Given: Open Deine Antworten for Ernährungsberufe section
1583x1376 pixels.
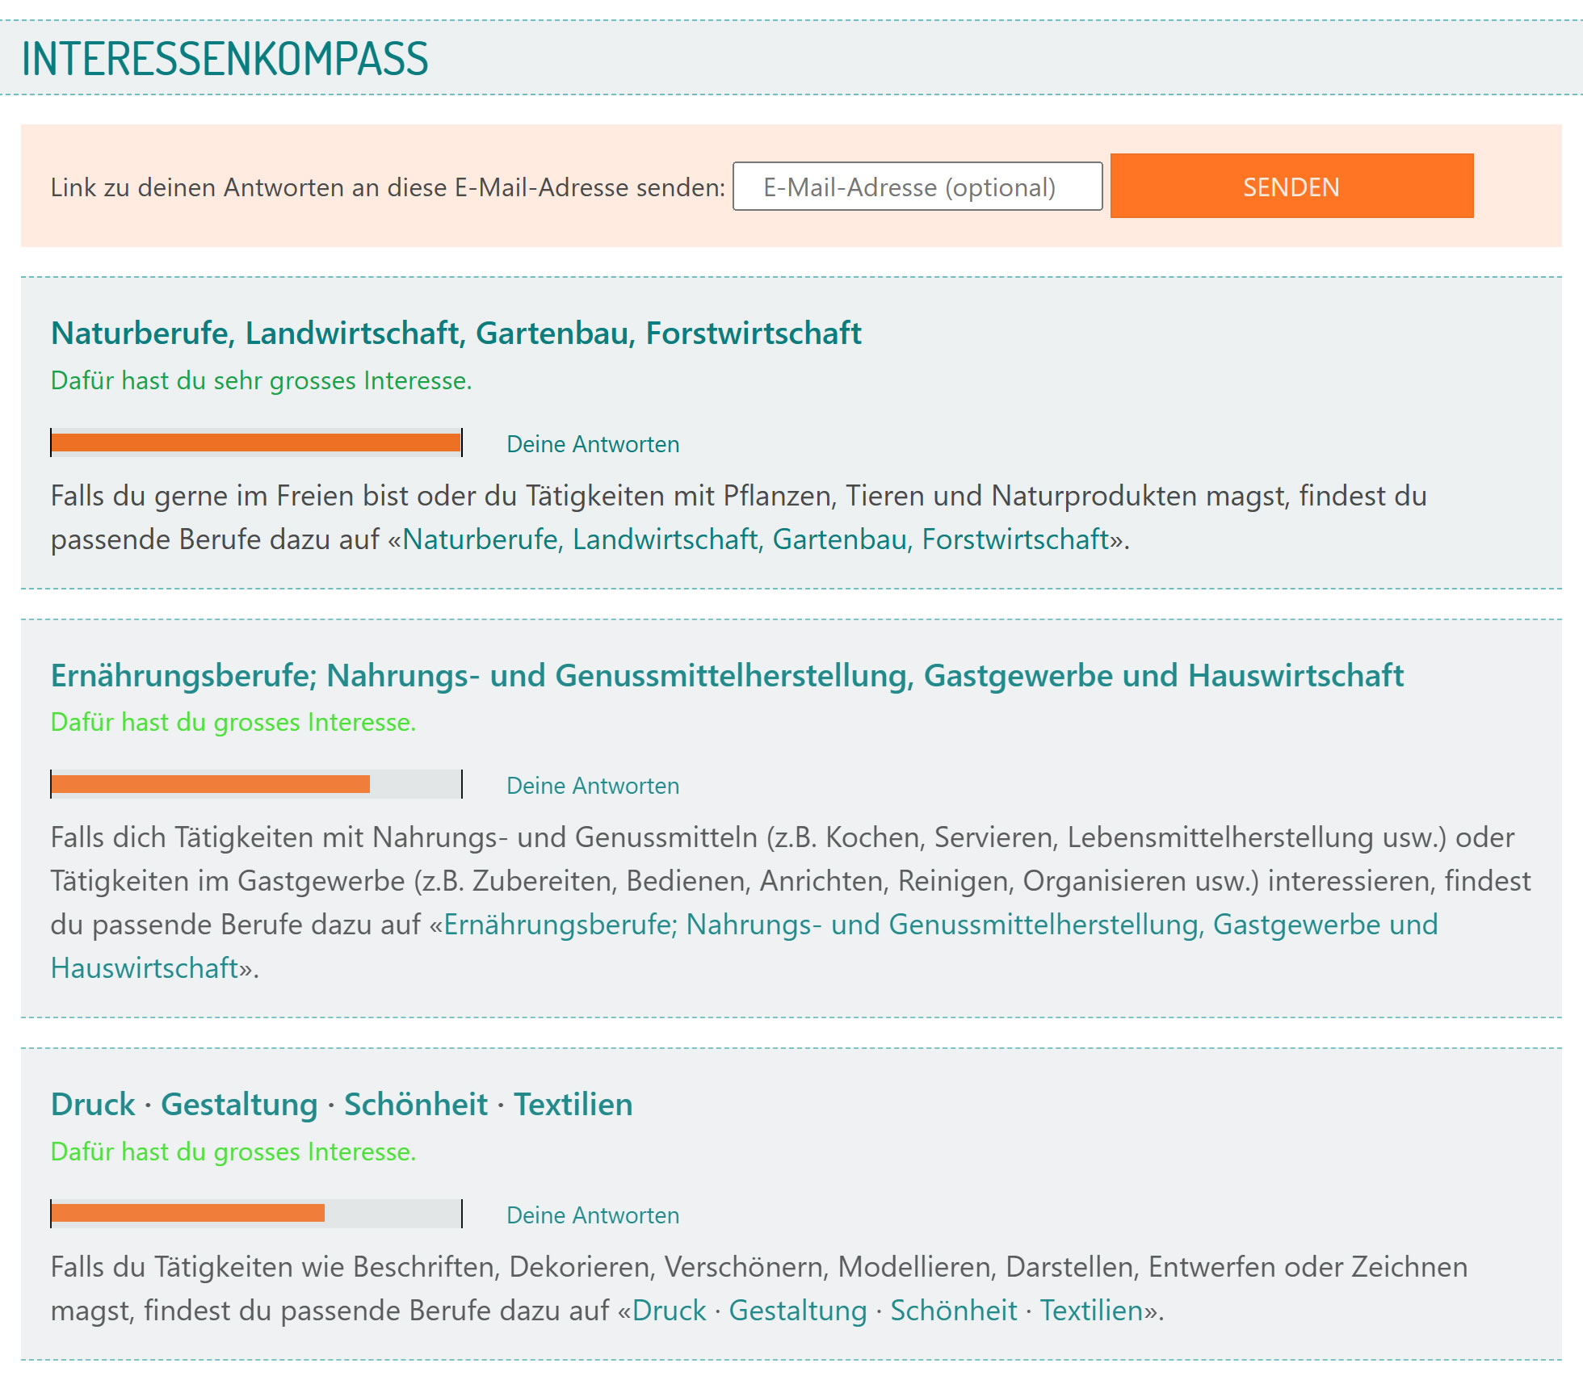Looking at the screenshot, I should pyautogui.click(x=593, y=786).
